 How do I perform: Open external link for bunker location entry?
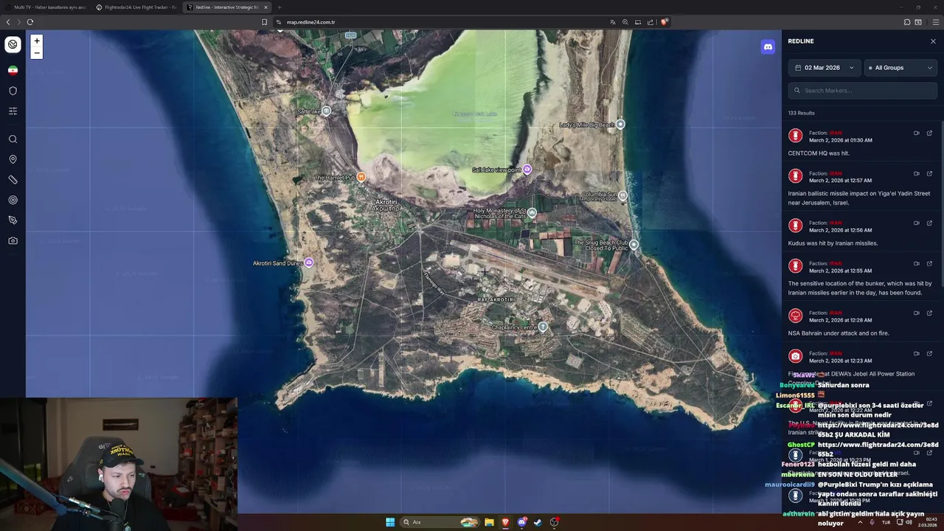click(x=929, y=264)
